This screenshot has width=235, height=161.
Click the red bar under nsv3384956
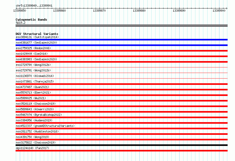[121, 123]
